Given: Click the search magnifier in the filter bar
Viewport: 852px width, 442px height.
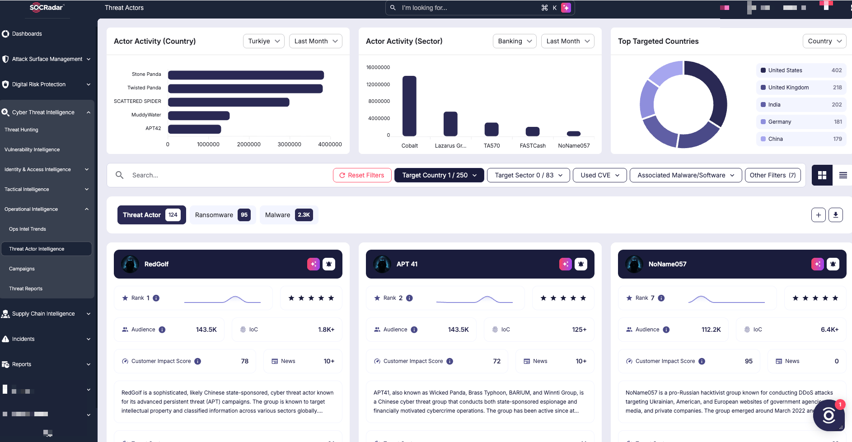Looking at the screenshot, I should pos(120,175).
